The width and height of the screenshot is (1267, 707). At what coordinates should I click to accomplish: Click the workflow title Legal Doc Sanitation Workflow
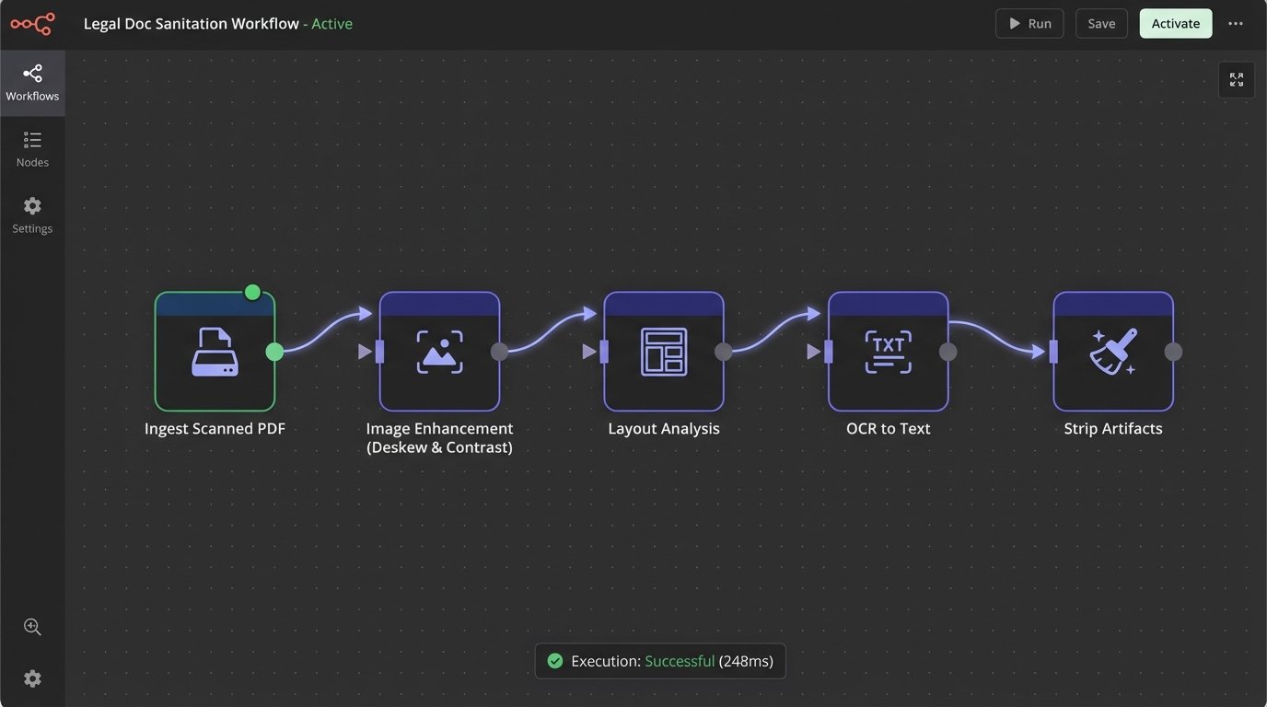coord(191,24)
